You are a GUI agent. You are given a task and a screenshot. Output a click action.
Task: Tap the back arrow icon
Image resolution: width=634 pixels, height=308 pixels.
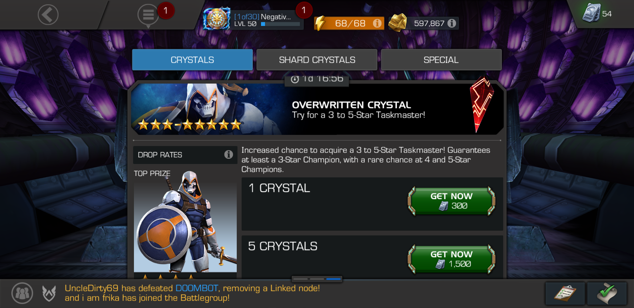coord(48,15)
